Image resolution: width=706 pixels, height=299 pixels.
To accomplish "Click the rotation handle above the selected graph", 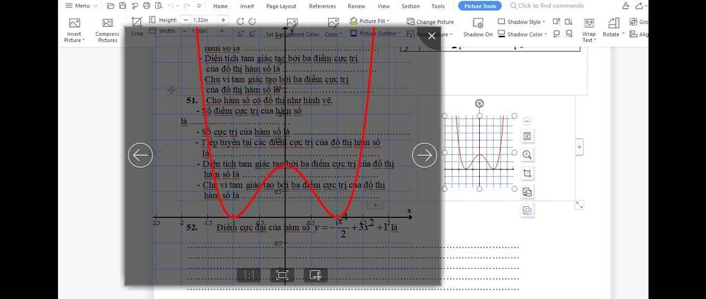I will 480,104.
